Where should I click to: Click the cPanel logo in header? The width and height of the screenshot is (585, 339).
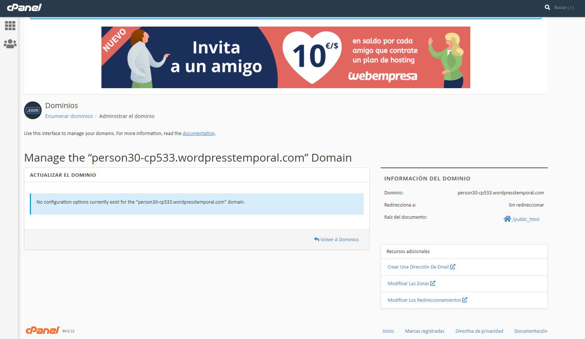(24, 7)
